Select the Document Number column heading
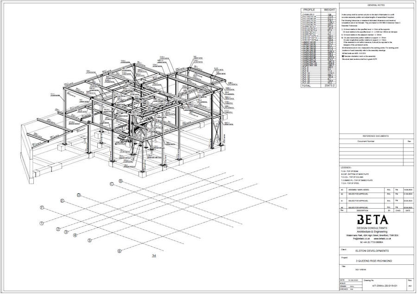This screenshot has width=417, height=294. pyautogui.click(x=366, y=141)
